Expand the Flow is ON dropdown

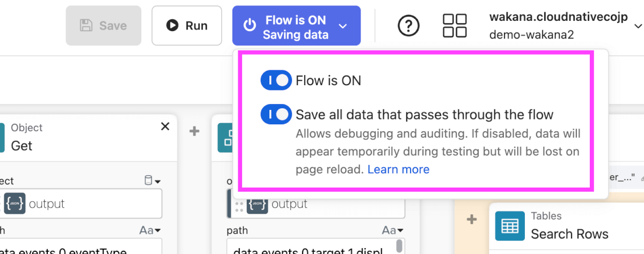click(x=296, y=25)
